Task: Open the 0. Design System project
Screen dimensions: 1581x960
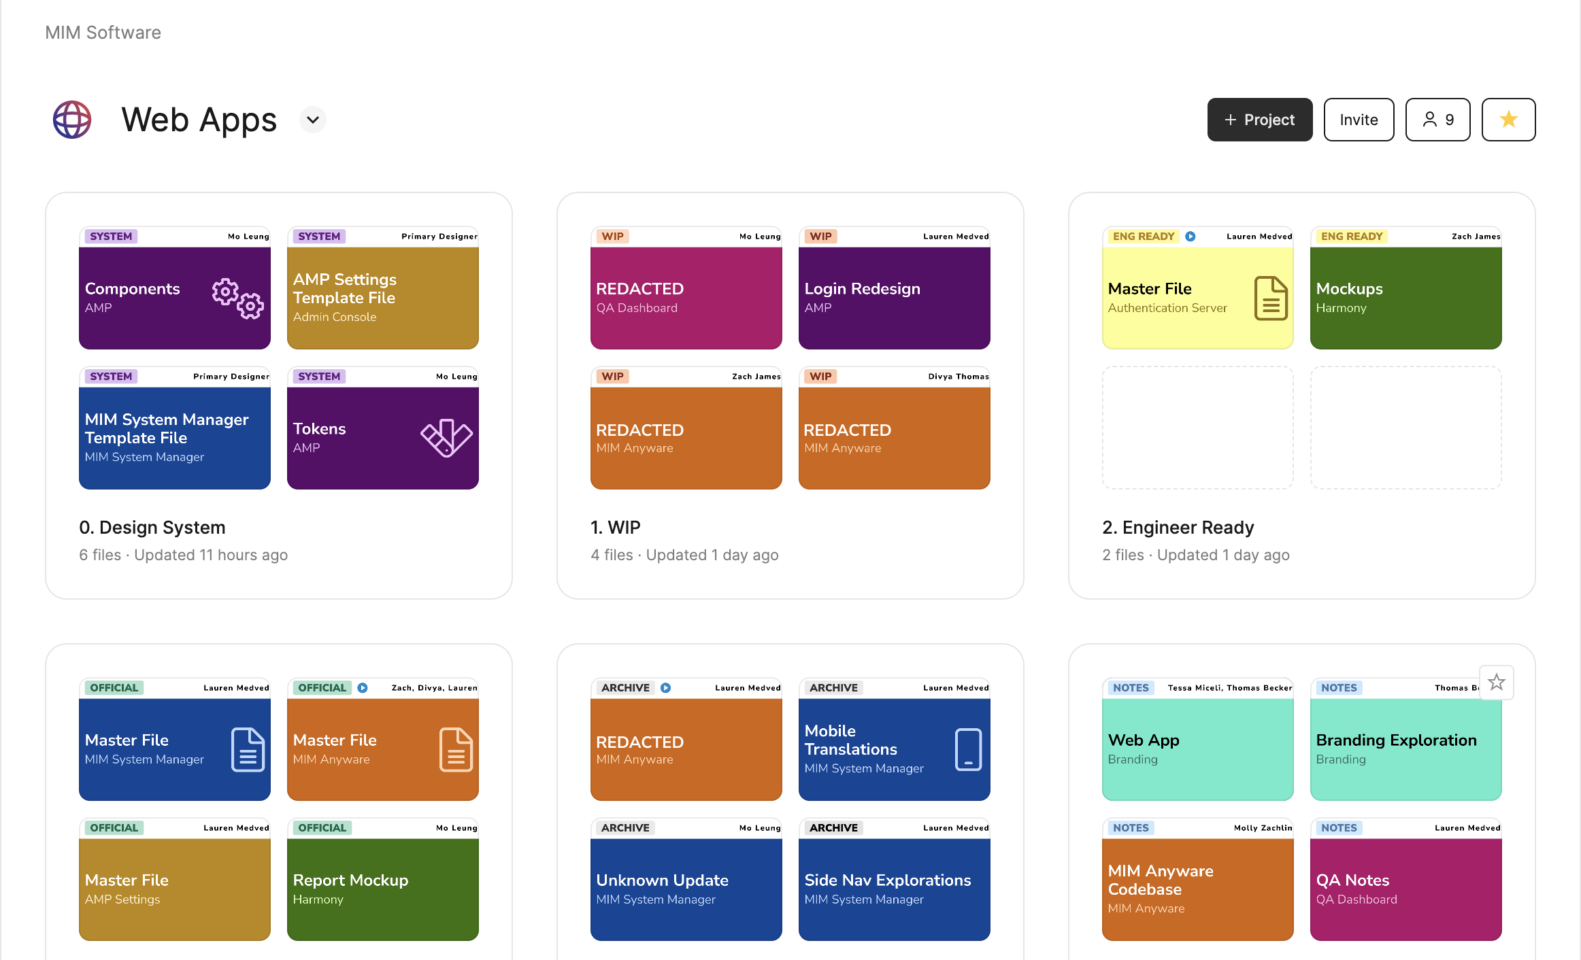Action: [x=152, y=528]
